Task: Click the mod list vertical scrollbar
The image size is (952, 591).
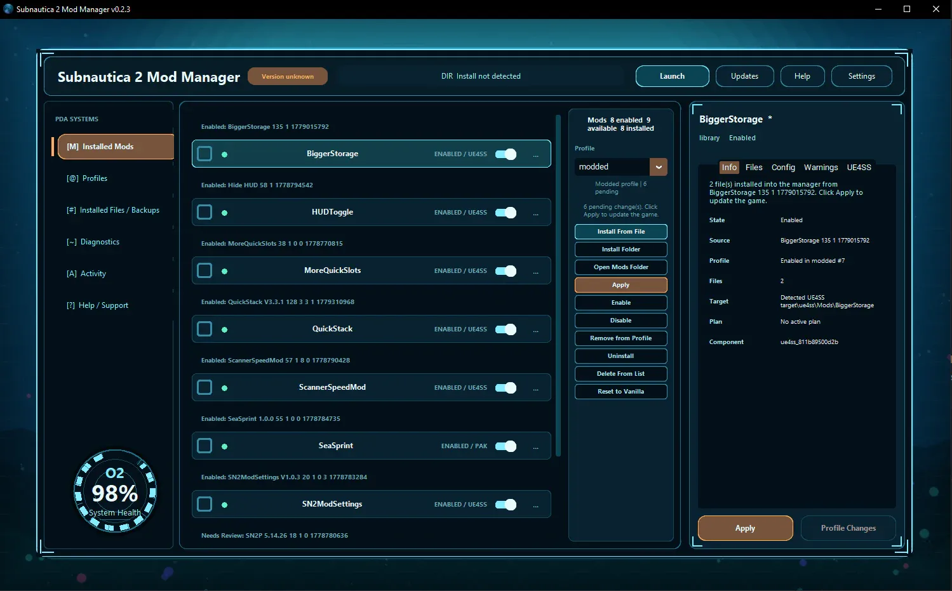Action: pos(558,286)
